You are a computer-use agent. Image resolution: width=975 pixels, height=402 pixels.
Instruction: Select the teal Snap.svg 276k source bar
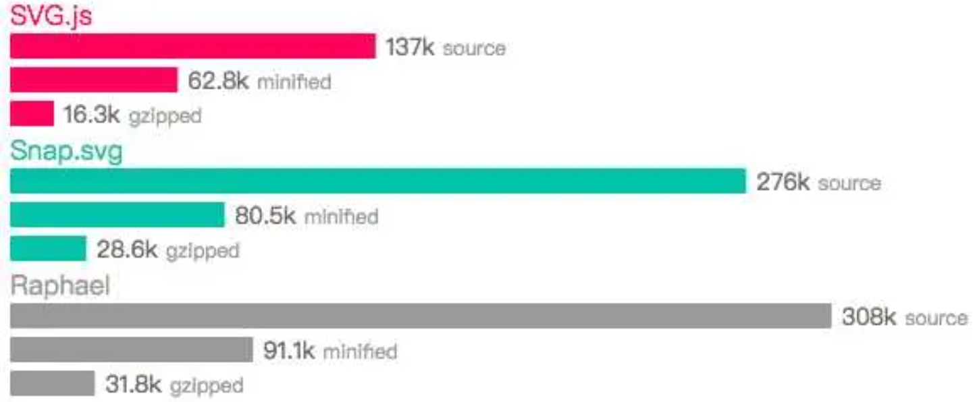[378, 181]
